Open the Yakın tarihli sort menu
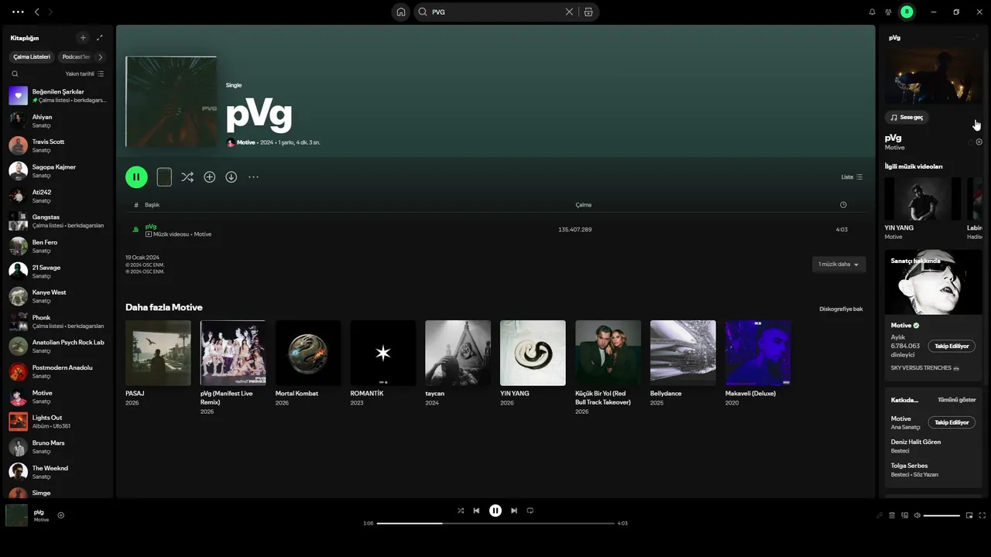This screenshot has height=557, width=991. click(84, 73)
